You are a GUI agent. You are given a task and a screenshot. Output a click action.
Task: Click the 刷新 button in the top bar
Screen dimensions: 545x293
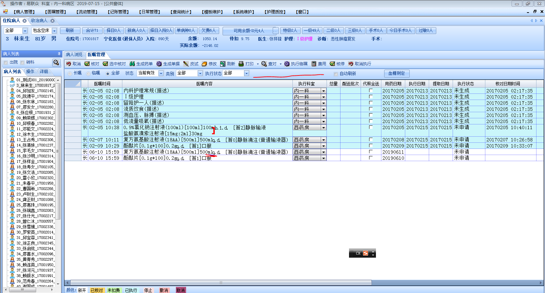[x=70, y=31]
